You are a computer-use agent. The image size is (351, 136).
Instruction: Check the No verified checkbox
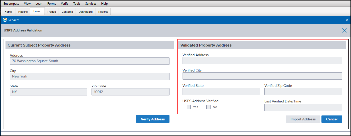coord(208,107)
